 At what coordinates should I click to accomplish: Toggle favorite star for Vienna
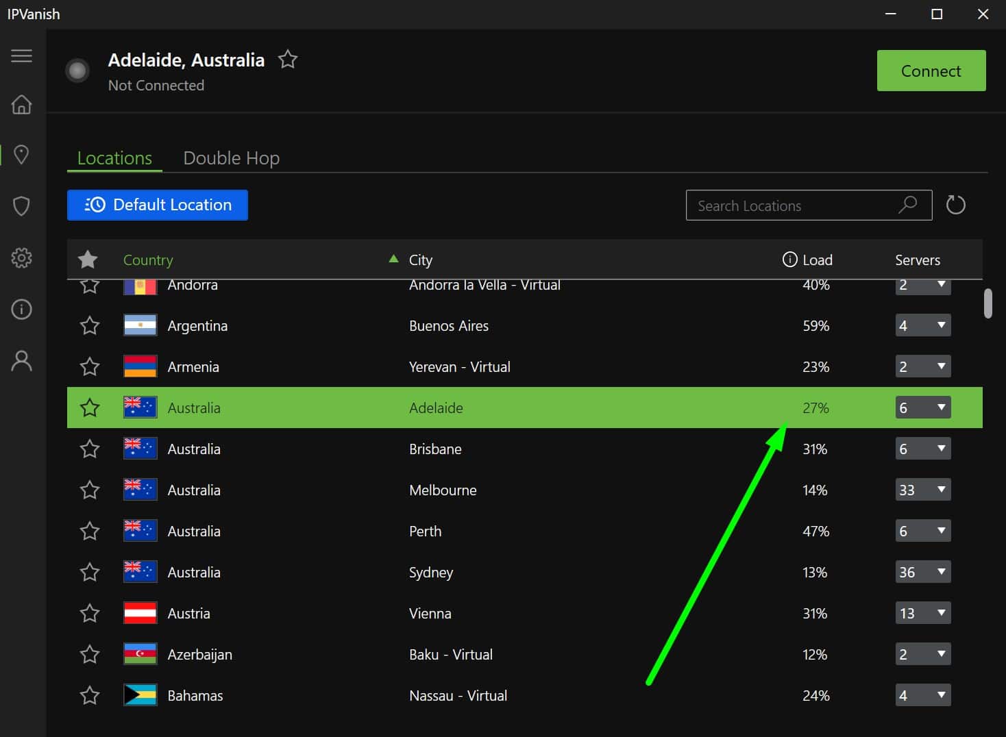(90, 613)
